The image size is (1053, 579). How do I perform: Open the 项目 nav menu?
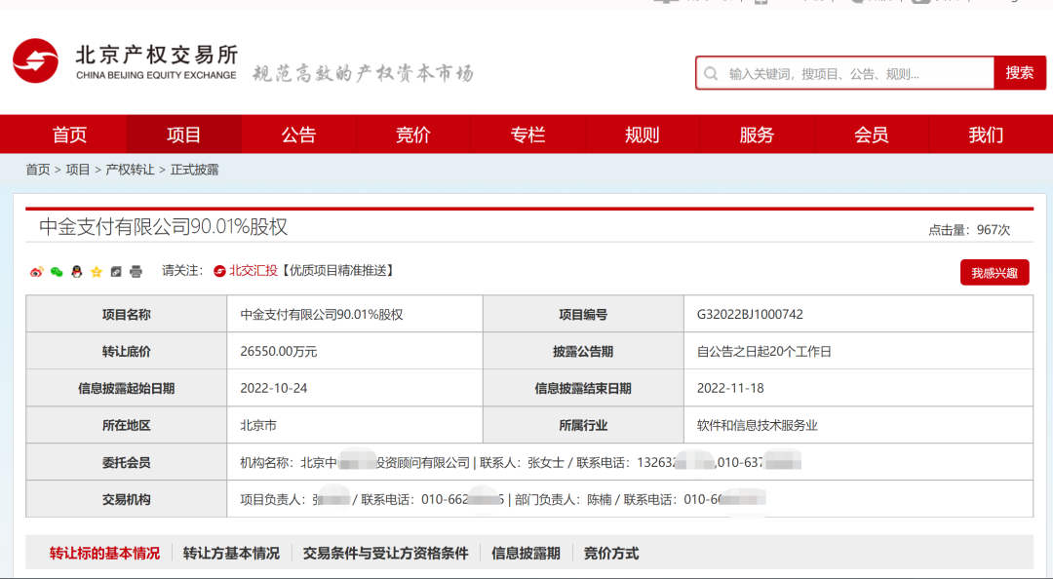pyautogui.click(x=184, y=135)
